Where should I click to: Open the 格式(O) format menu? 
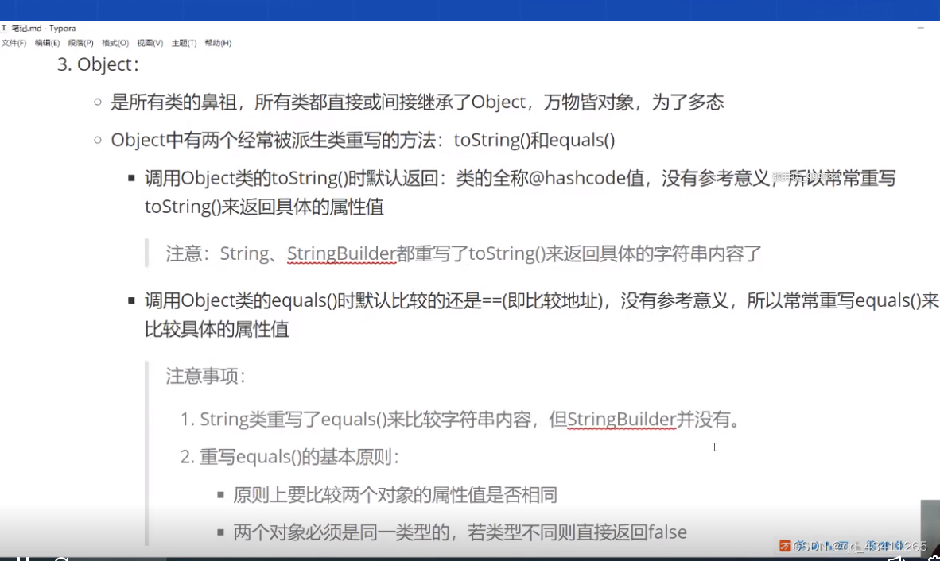click(x=115, y=43)
